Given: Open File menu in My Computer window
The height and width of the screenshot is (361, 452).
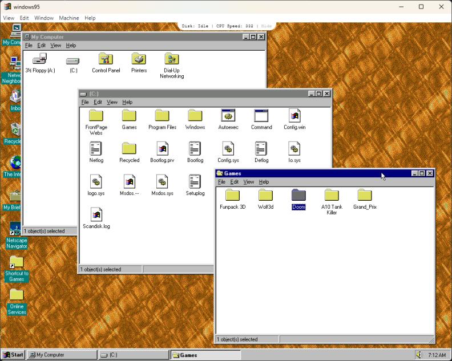Looking at the screenshot, I should [29, 45].
